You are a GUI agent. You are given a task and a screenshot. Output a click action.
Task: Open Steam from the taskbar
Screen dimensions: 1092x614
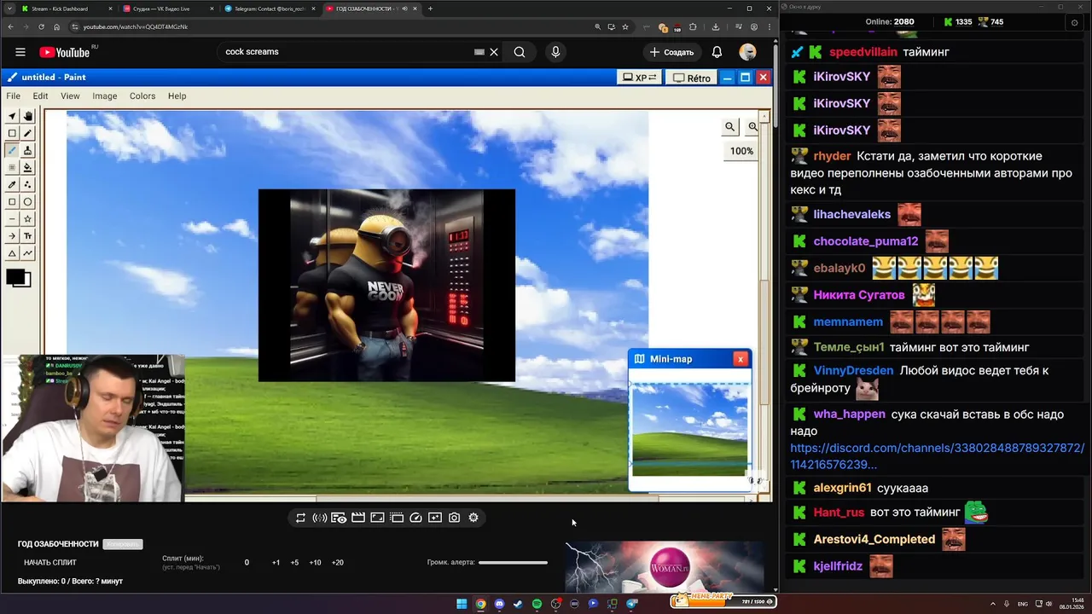coord(518,604)
